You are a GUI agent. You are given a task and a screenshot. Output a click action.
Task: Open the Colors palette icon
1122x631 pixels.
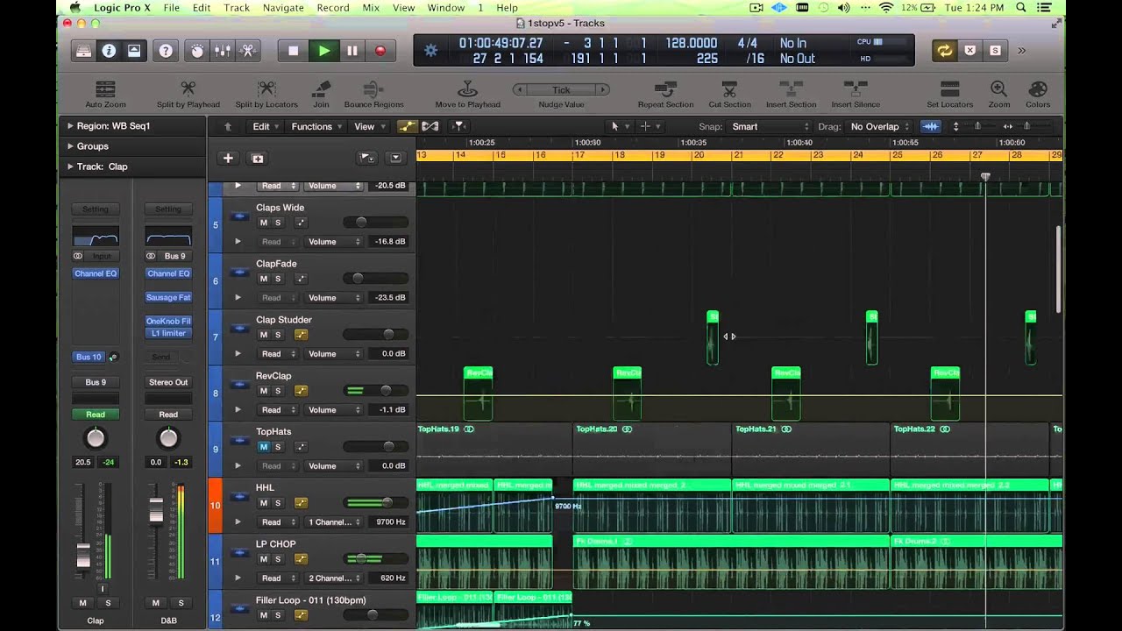pyautogui.click(x=1038, y=89)
